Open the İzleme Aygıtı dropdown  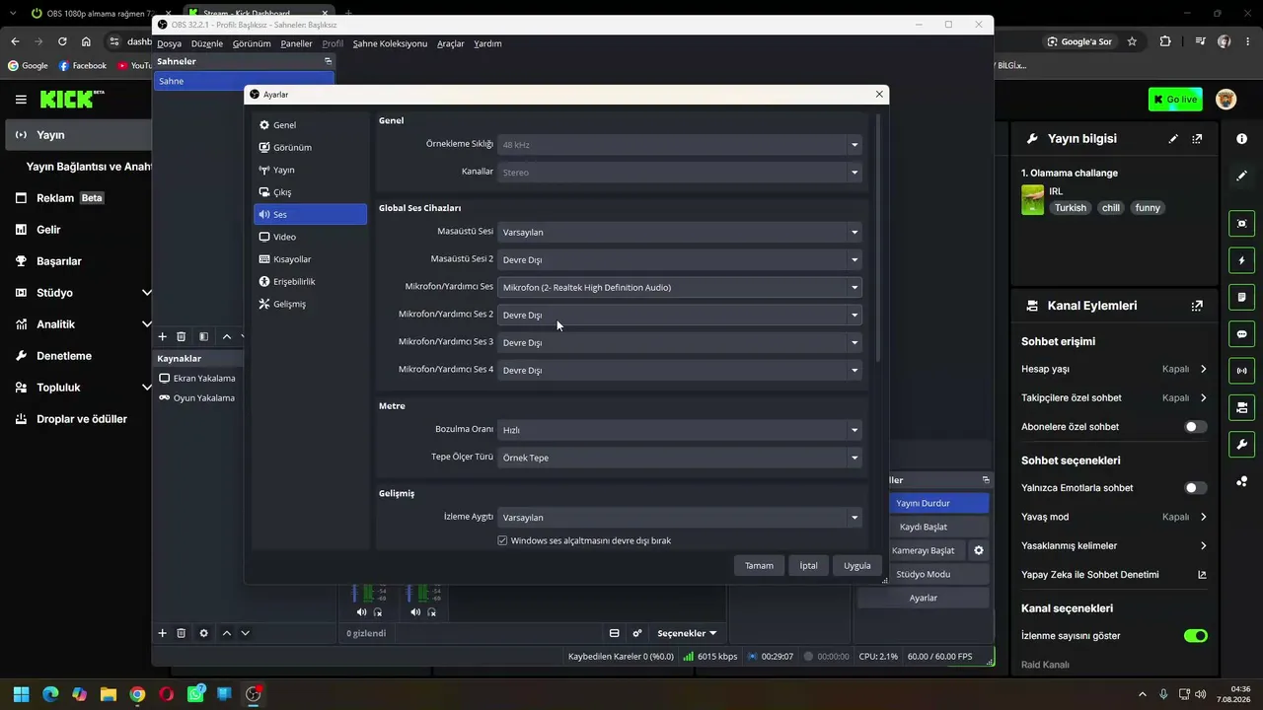pos(680,518)
